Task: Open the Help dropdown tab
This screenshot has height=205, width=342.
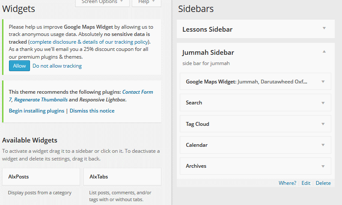Action: (146, 2)
